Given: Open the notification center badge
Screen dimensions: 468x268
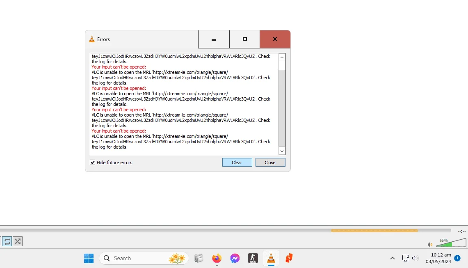Looking at the screenshot, I should coord(457,258).
